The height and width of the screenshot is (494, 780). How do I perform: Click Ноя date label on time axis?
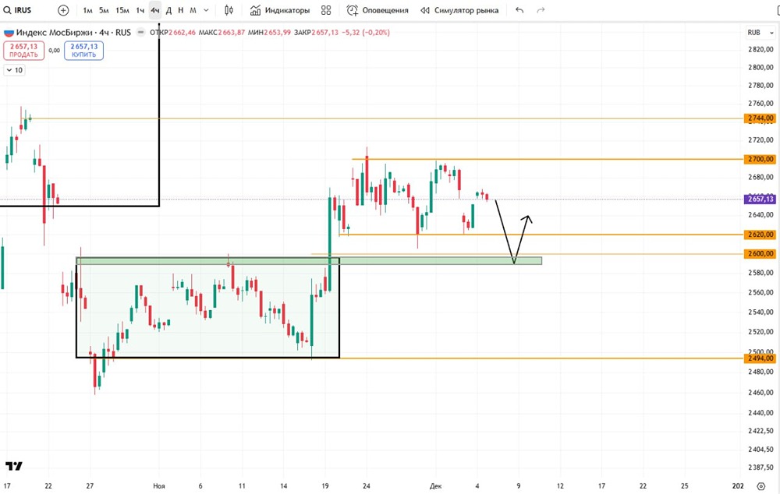point(158,486)
